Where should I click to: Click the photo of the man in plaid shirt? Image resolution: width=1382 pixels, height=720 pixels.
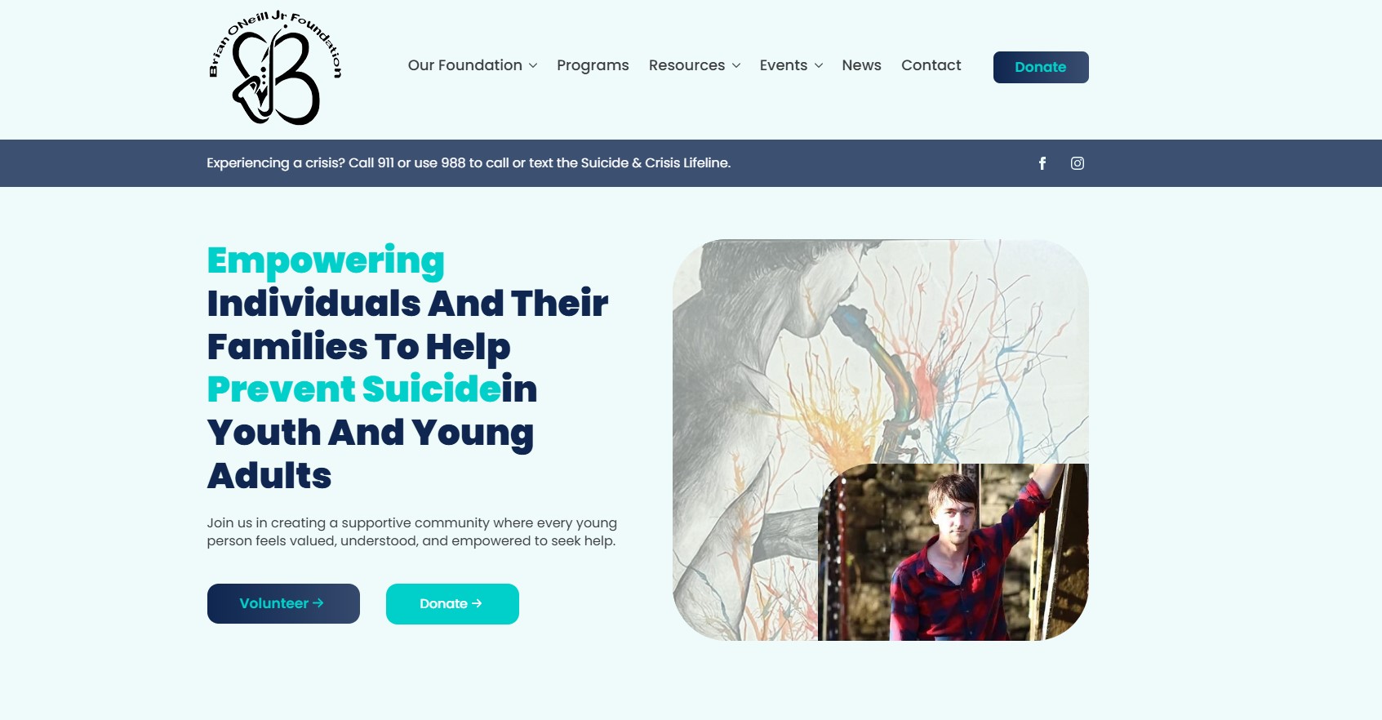point(953,552)
